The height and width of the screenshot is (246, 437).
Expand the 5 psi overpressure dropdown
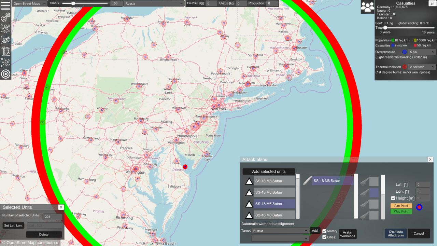[422, 52]
